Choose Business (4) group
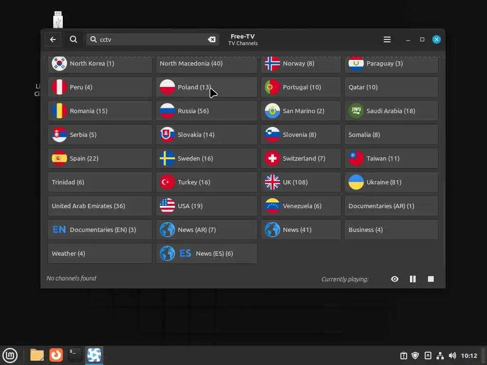Image resolution: width=487 pixels, height=365 pixels. (x=391, y=230)
